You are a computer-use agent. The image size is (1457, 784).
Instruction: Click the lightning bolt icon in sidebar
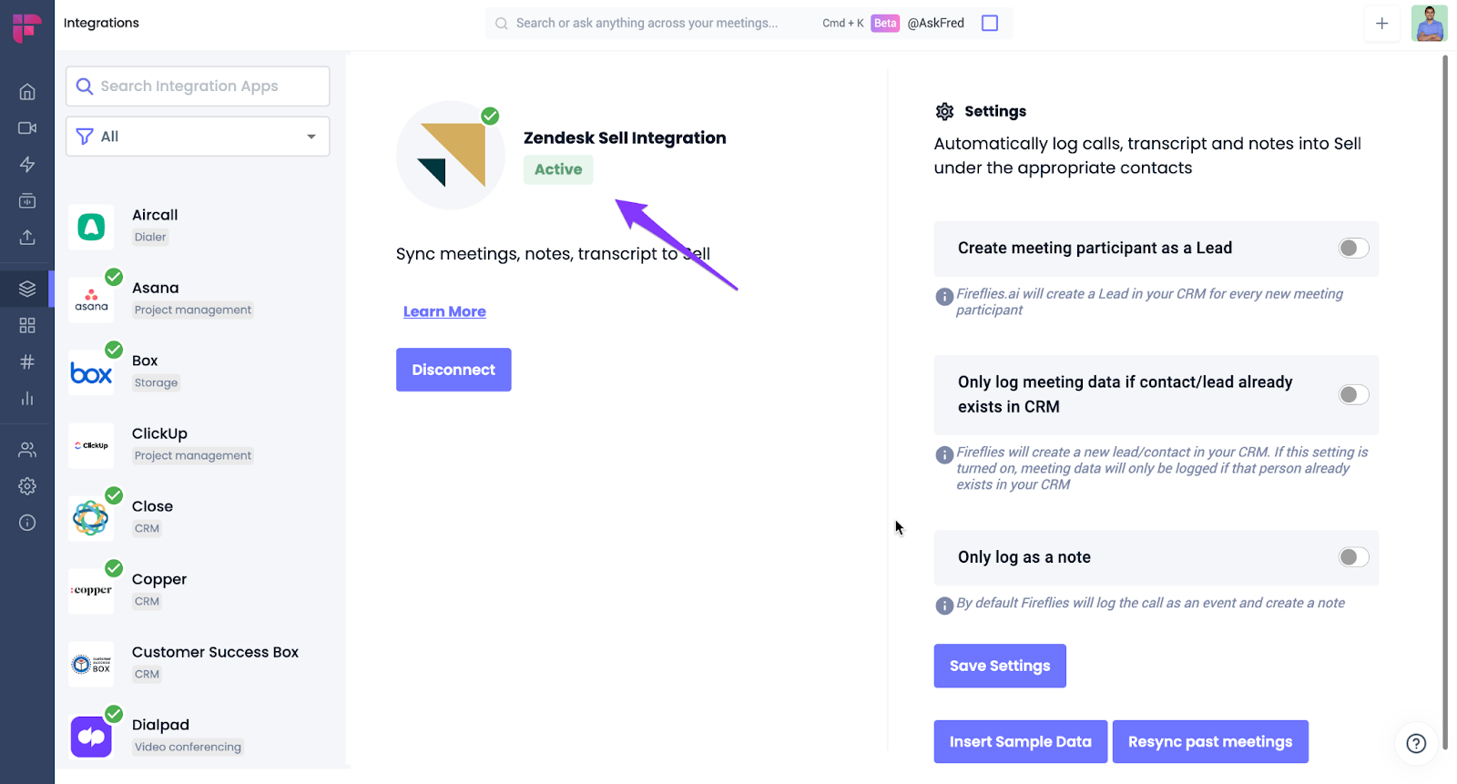[x=27, y=165]
